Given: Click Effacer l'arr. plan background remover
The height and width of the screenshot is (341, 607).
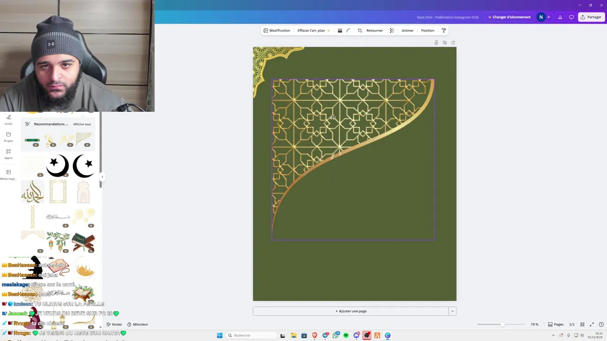Looking at the screenshot, I should [313, 30].
